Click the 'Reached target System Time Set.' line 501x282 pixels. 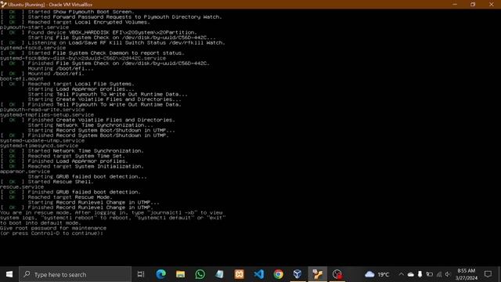coord(63,156)
